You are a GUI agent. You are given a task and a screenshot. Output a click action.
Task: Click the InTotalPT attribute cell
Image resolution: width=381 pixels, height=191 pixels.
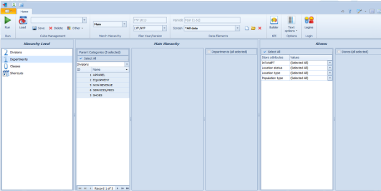coord(275,63)
